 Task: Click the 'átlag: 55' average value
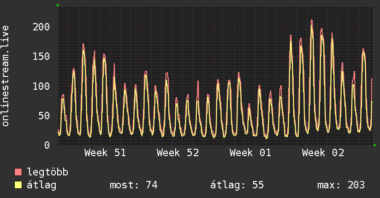[237, 185]
